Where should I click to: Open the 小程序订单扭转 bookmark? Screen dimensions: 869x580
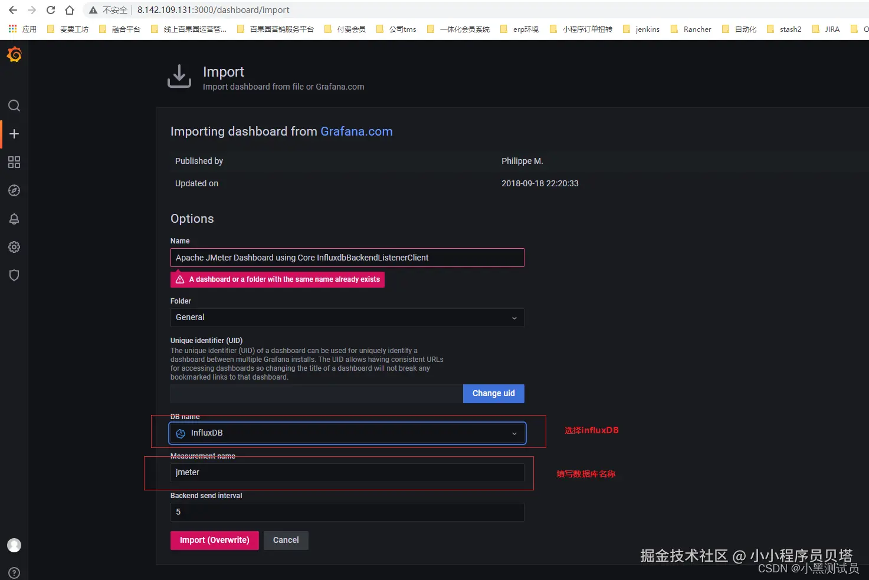[x=581, y=29]
